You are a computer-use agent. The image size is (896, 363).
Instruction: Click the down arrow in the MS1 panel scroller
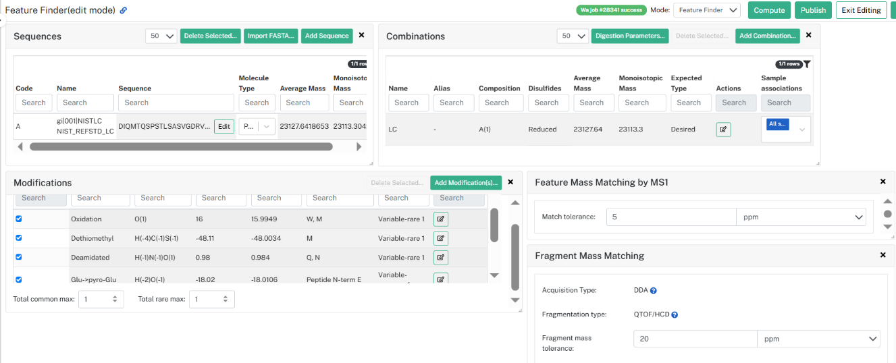pos(888,227)
